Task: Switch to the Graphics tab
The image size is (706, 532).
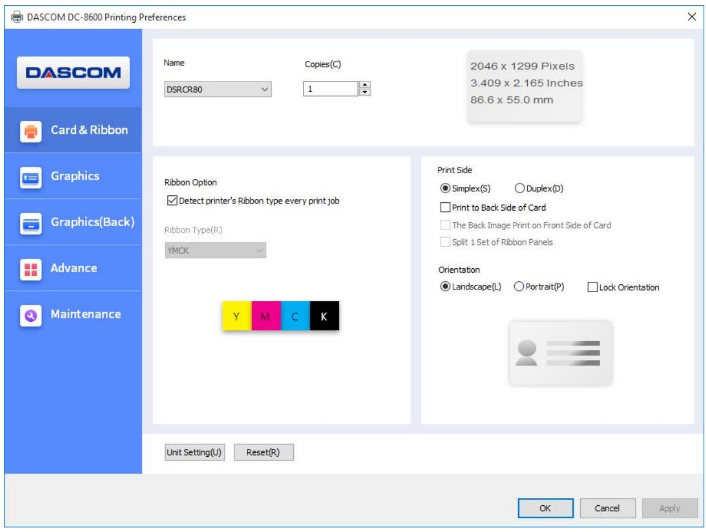Action: pos(73,176)
